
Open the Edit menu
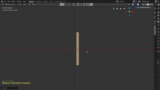pos(8,1)
